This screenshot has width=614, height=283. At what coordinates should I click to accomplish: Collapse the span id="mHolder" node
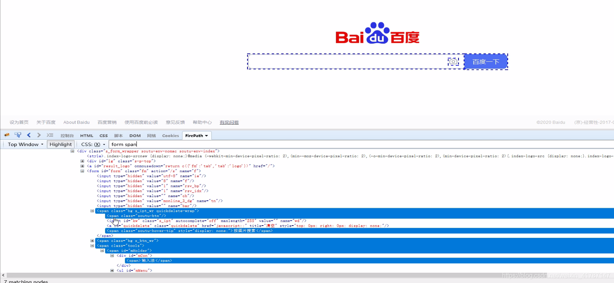tap(102, 251)
